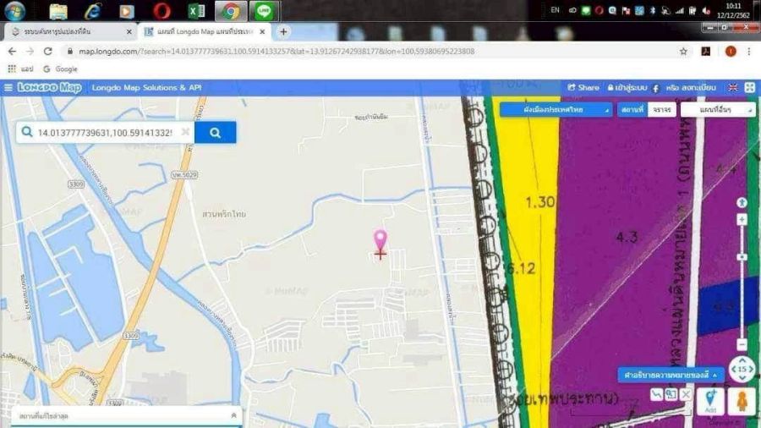The height and width of the screenshot is (428, 761).
Task: Click the pink location marker on map
Action: point(380,241)
